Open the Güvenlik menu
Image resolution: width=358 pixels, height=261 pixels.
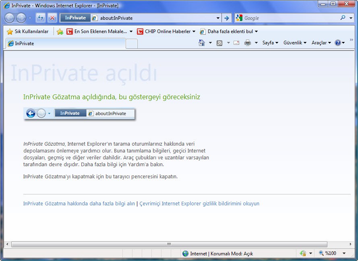coord(295,43)
